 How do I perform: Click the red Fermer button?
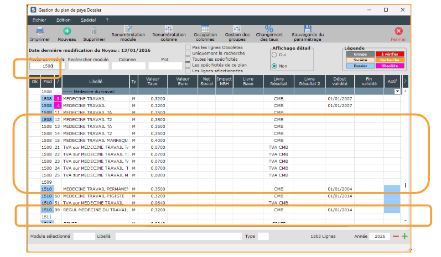pos(398,31)
